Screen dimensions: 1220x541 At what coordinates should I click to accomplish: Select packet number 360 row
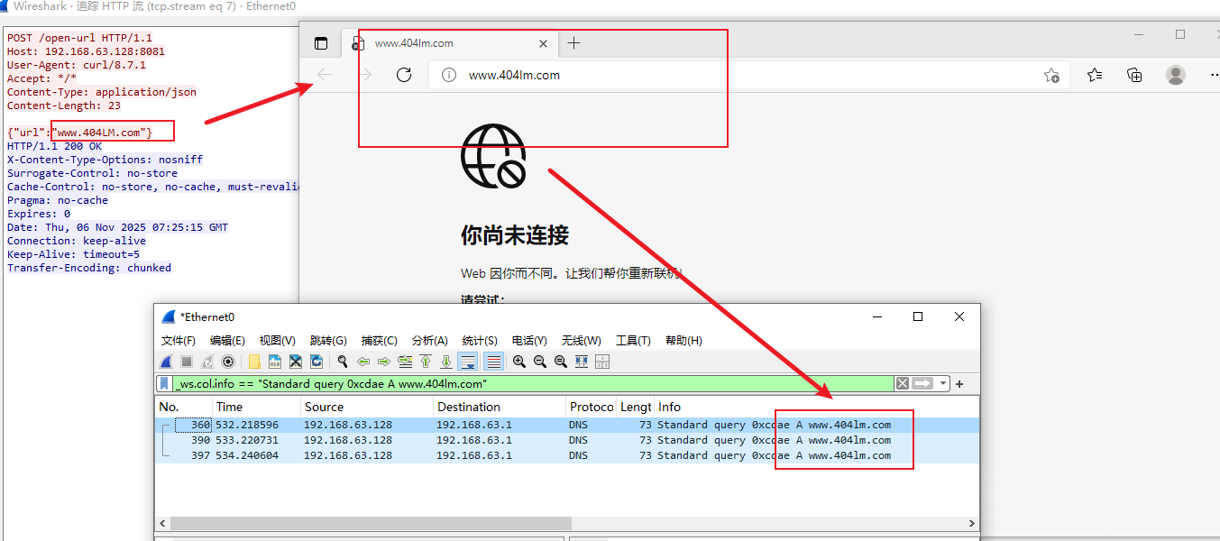567,425
